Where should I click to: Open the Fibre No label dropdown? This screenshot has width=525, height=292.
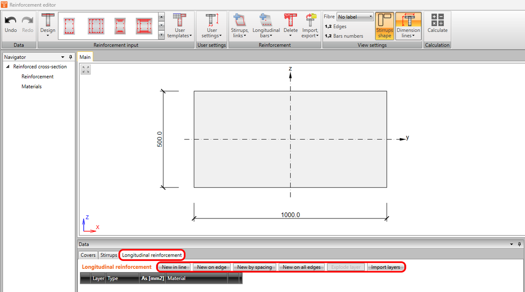click(355, 17)
